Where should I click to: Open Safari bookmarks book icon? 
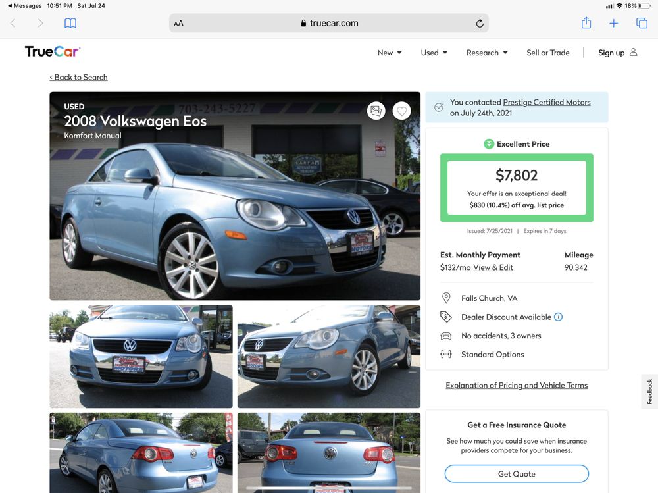coord(70,23)
